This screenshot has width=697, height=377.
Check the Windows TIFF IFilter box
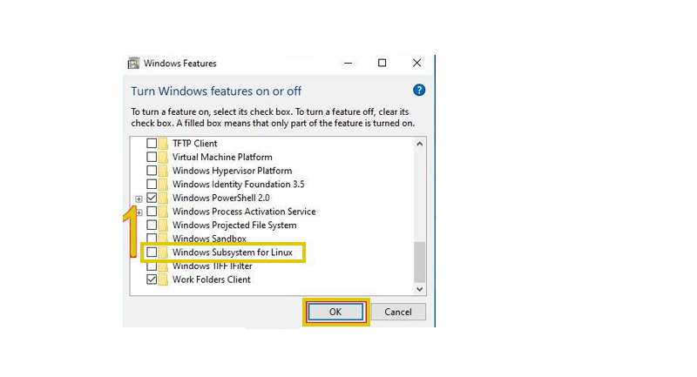pyautogui.click(x=152, y=266)
